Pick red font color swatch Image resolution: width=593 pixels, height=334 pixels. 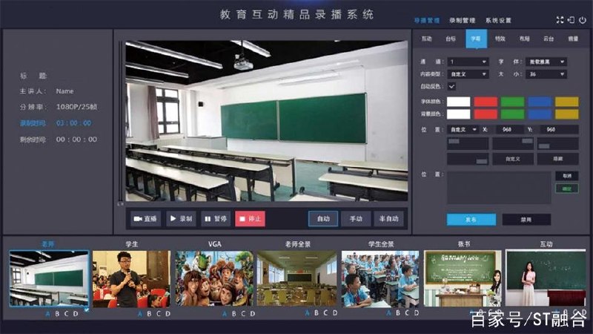click(x=486, y=102)
